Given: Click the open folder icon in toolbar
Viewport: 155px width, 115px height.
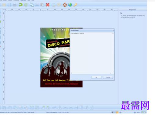Looking at the screenshot, I should click(4, 5).
